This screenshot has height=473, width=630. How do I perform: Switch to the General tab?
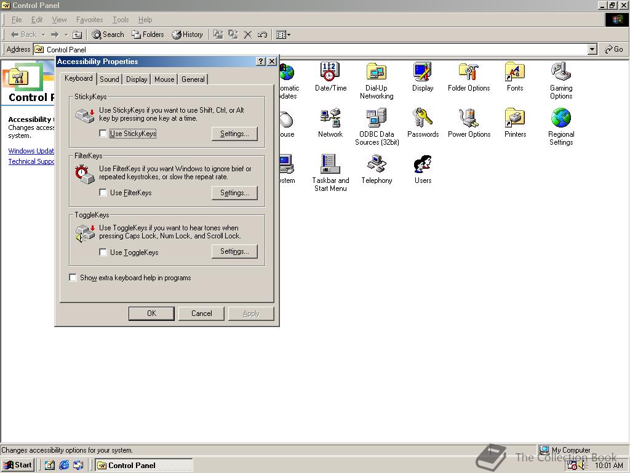click(x=193, y=79)
